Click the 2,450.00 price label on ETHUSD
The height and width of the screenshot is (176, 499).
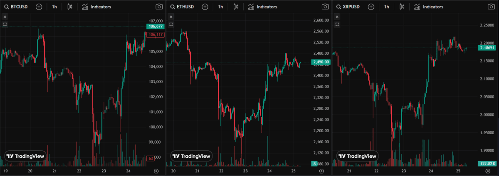[x=321, y=62]
